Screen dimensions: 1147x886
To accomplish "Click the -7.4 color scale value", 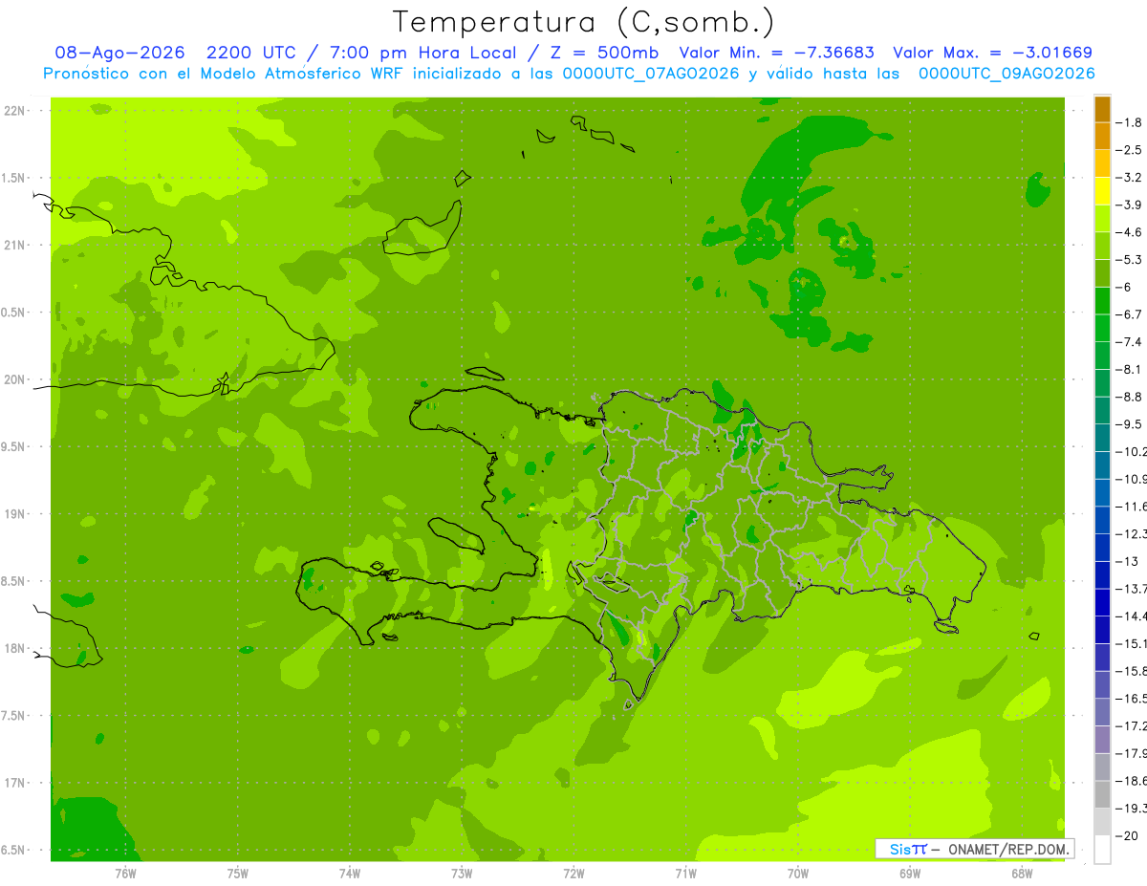I will pos(1129,342).
